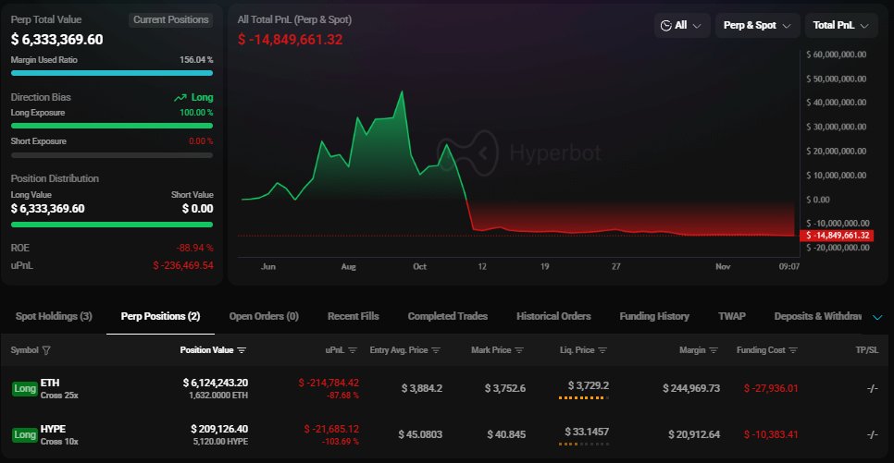Click ROE value -88.94 %

(194, 248)
